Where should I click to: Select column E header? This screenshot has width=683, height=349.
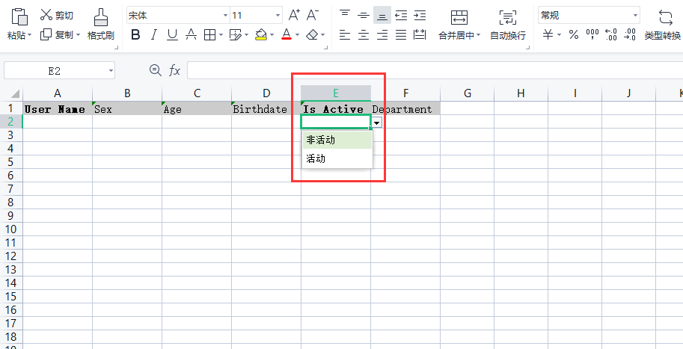pyautogui.click(x=336, y=93)
